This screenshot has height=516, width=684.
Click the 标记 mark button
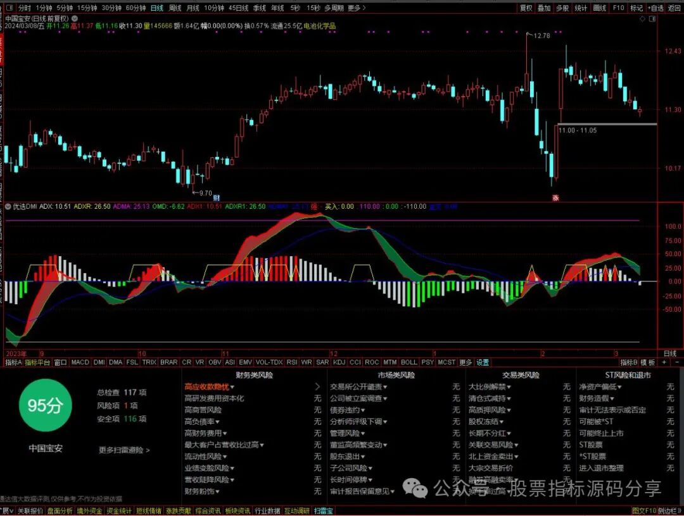coord(636,8)
